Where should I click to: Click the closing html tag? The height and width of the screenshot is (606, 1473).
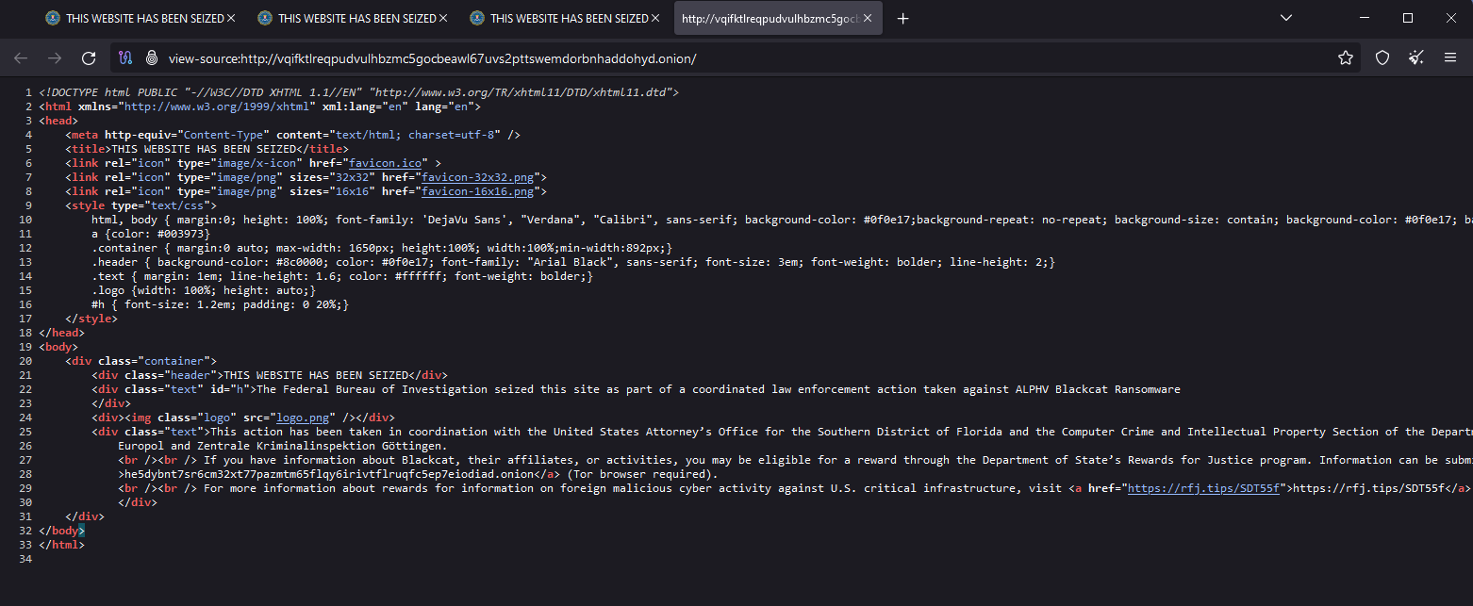pos(61,545)
